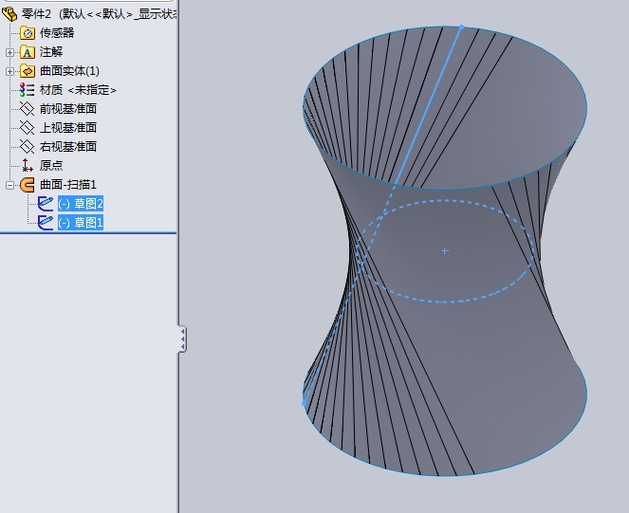Click the blue sketch line endpoint at bottom rim
Screen dimensions: 629x513
point(305,404)
